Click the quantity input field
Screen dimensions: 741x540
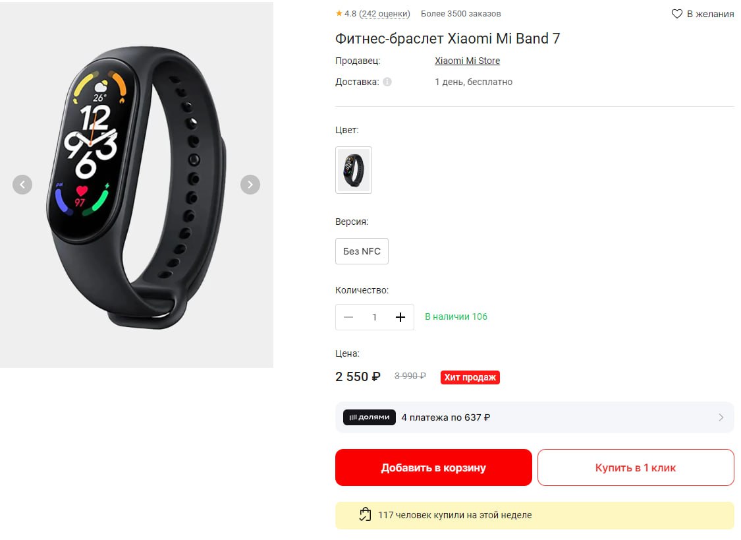pyautogui.click(x=374, y=316)
